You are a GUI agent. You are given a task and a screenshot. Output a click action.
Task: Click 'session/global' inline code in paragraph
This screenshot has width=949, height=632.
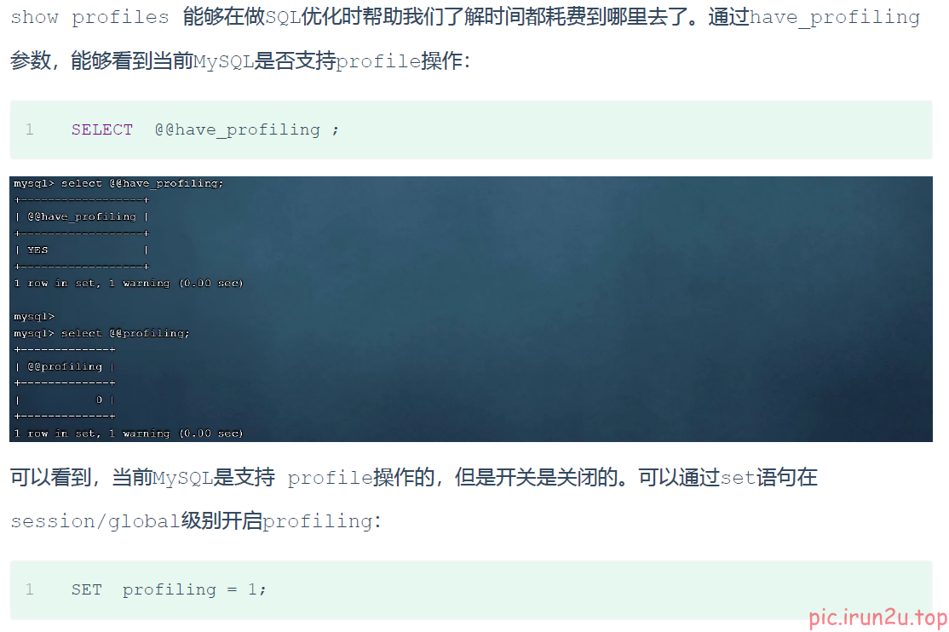pos(95,521)
